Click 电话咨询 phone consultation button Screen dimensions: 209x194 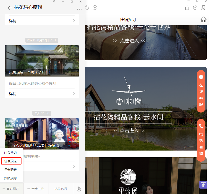[201, 140]
